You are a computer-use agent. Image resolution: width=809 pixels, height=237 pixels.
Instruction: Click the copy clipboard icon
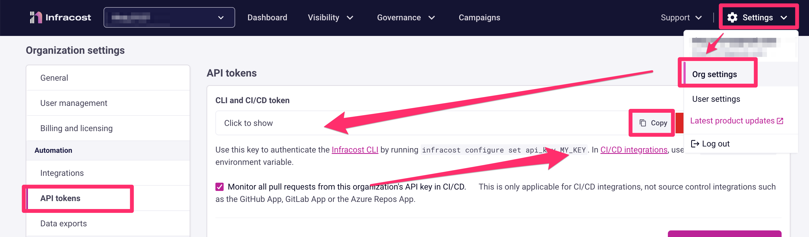tap(643, 123)
